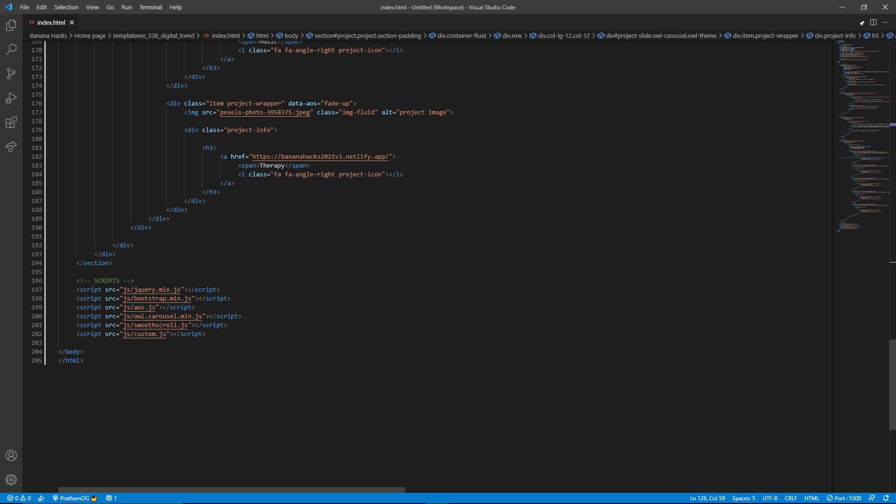
Task: Open the Explorer view in activity bar
Action: (x=11, y=25)
